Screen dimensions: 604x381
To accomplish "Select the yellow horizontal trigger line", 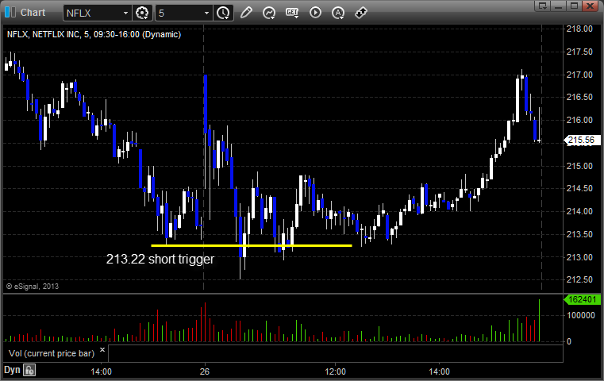I will [252, 245].
